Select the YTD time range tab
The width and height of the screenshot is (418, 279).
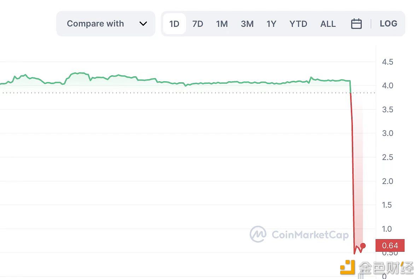[x=298, y=23]
